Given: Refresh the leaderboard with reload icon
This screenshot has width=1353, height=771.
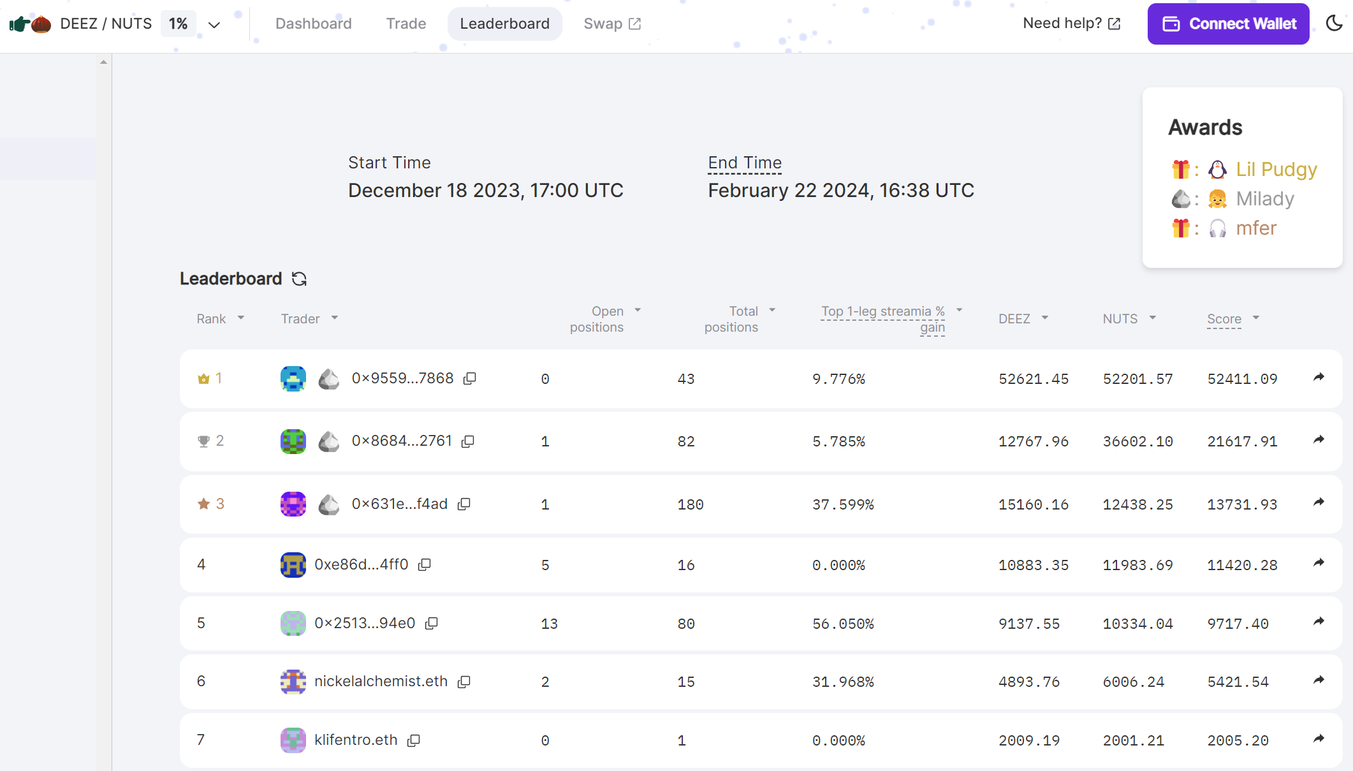Looking at the screenshot, I should point(299,279).
